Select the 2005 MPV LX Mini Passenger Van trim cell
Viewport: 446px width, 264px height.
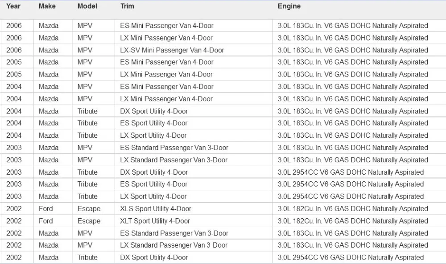(x=194, y=74)
